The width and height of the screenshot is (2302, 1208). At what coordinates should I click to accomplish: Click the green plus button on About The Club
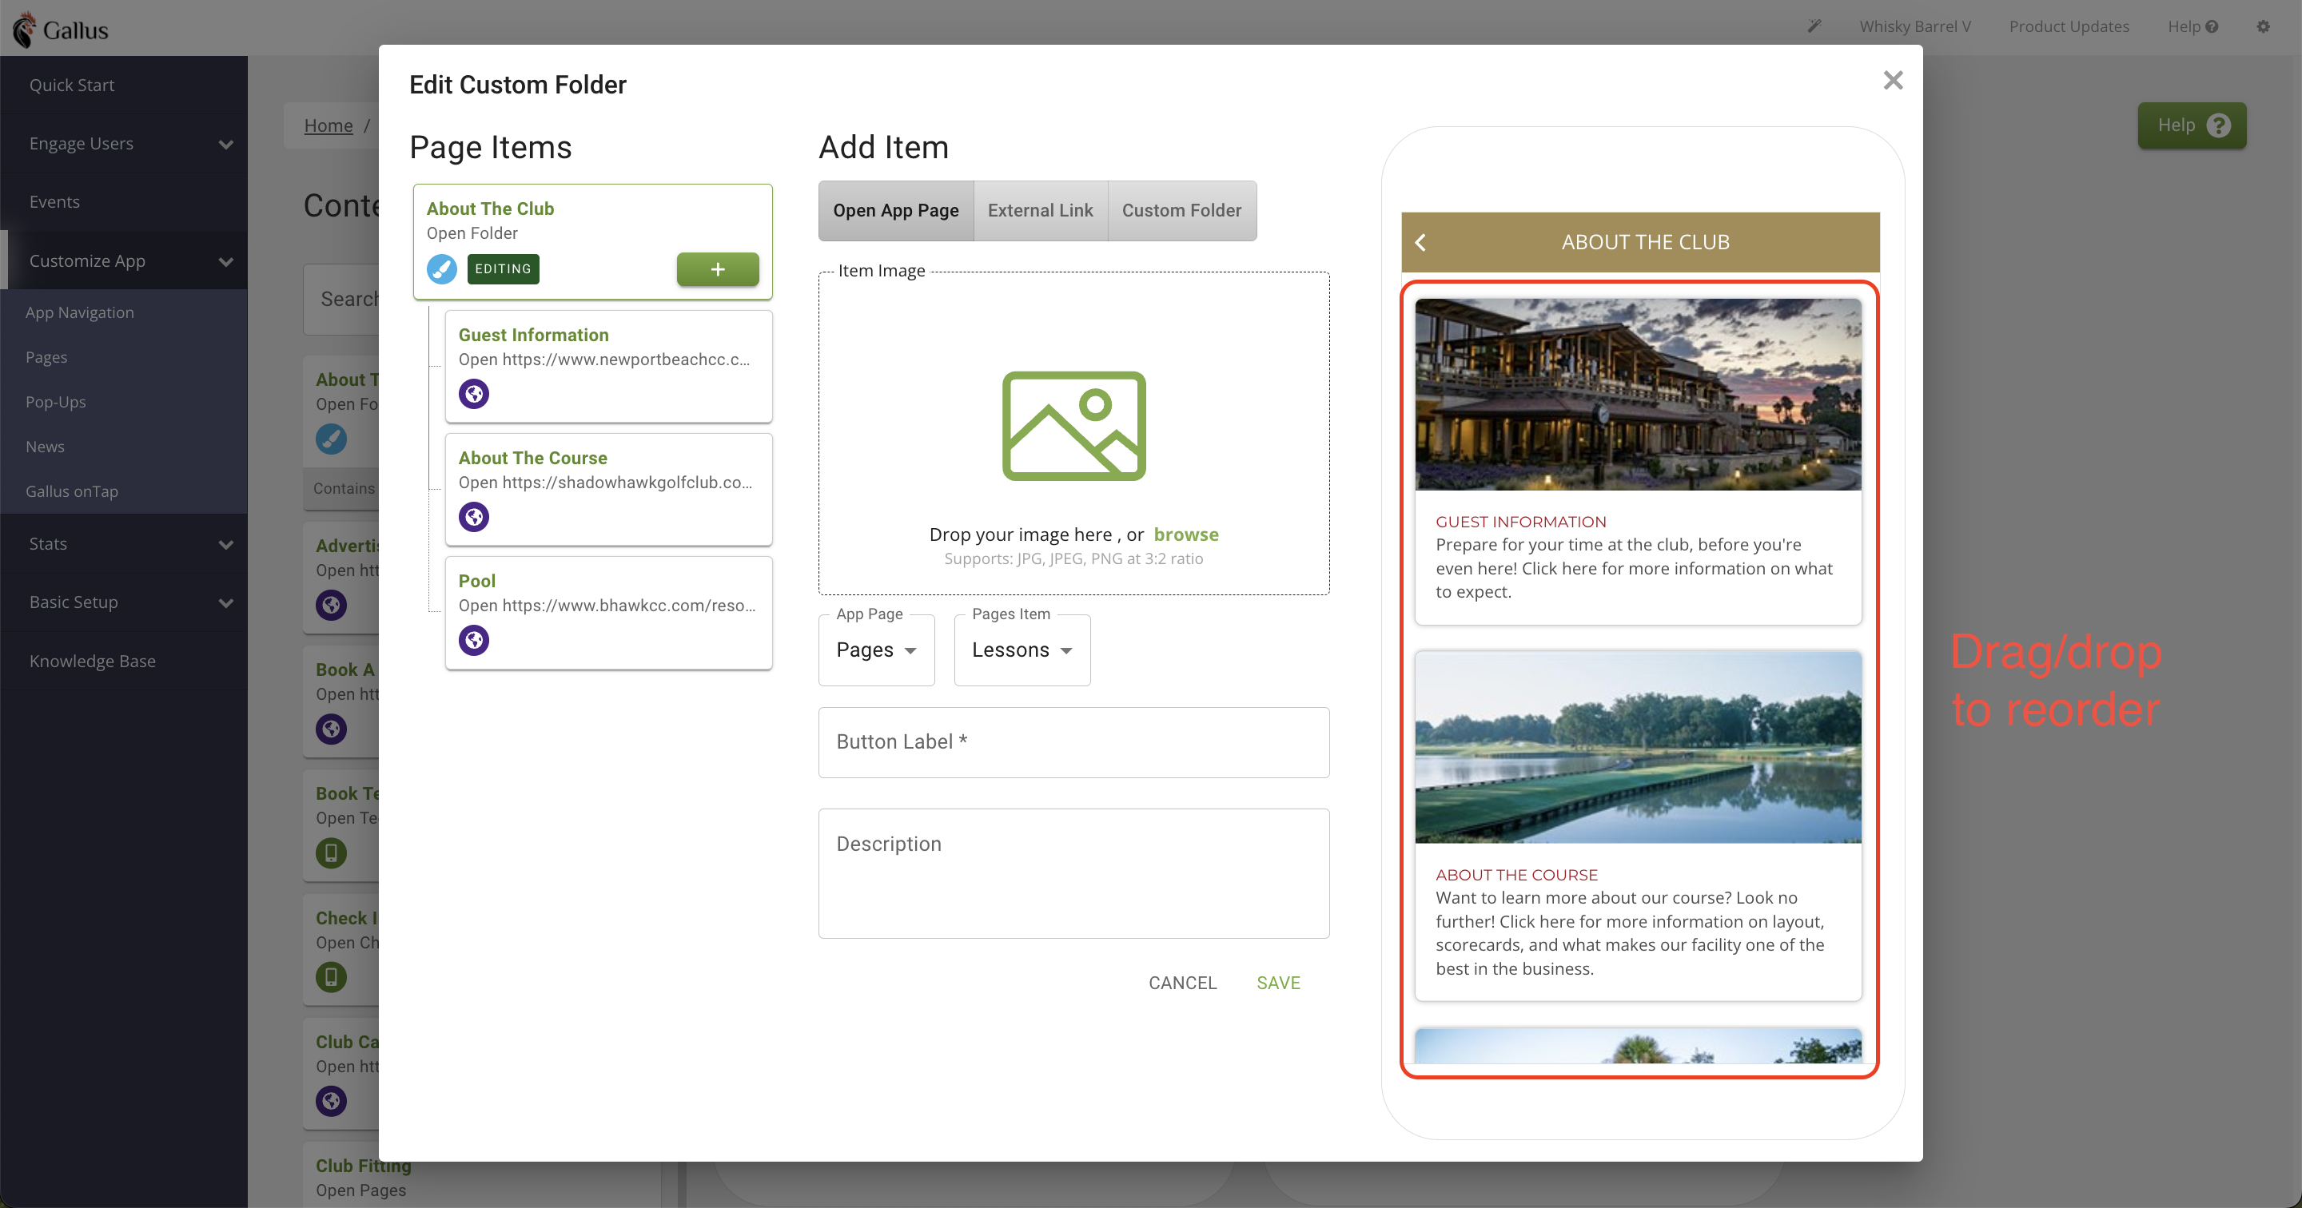coord(718,269)
